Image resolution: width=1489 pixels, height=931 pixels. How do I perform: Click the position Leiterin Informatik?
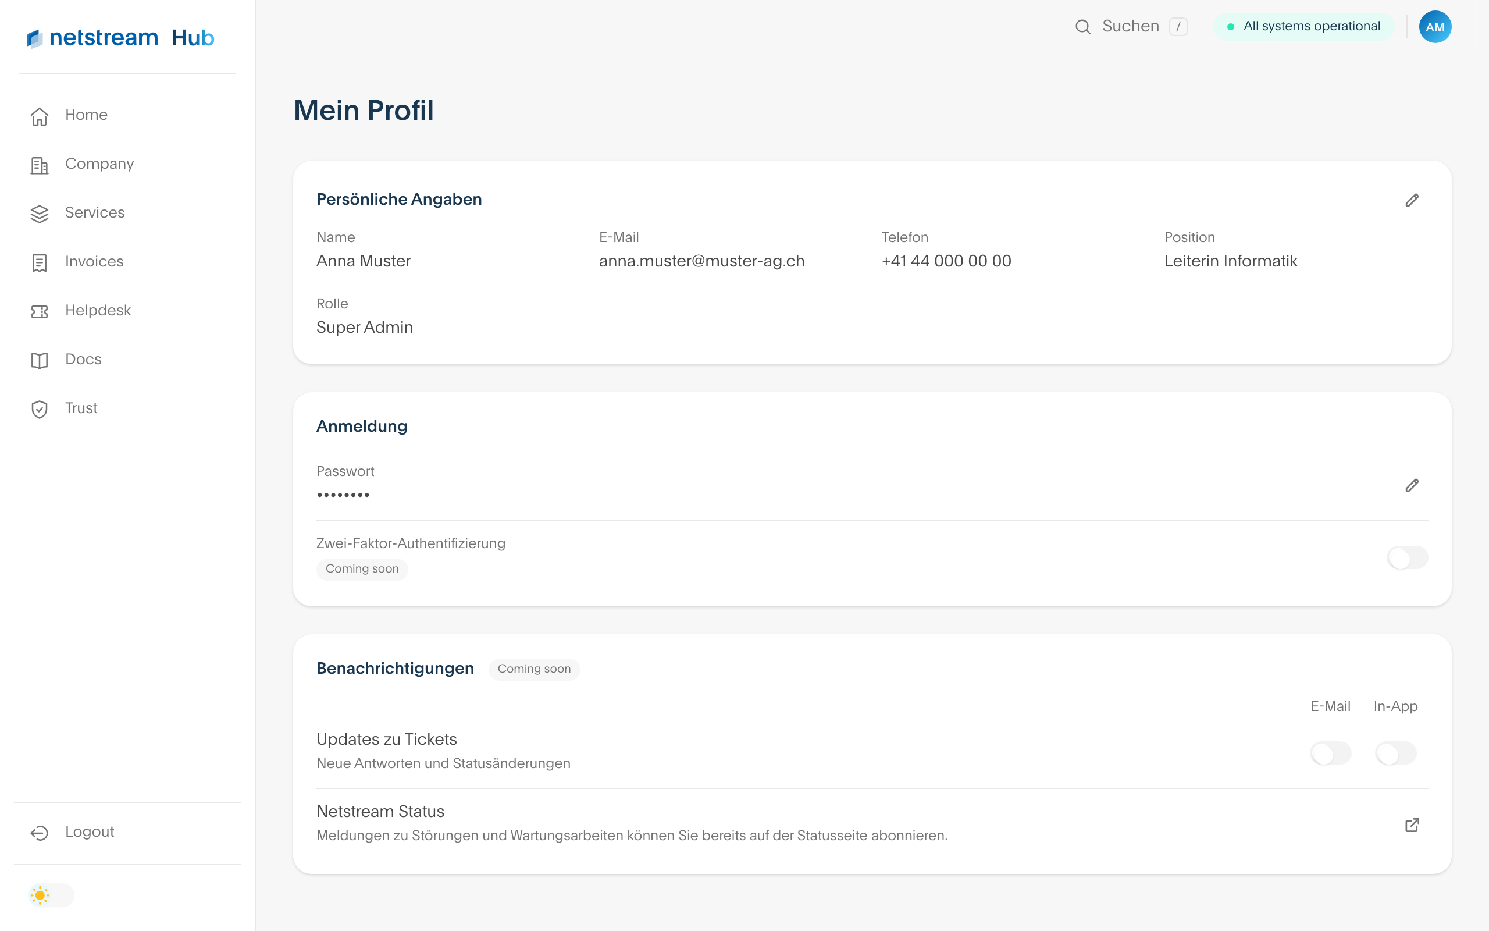1231,261
